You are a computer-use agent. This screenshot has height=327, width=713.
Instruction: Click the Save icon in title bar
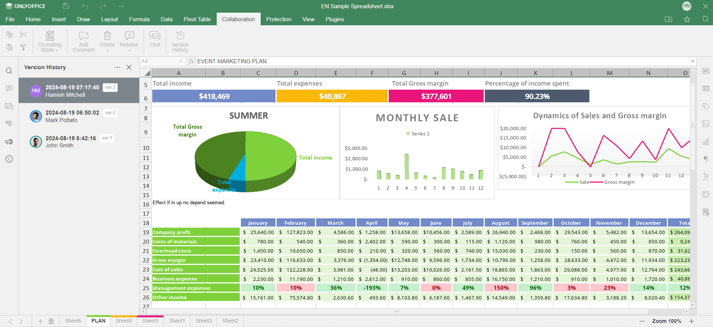[66, 6]
